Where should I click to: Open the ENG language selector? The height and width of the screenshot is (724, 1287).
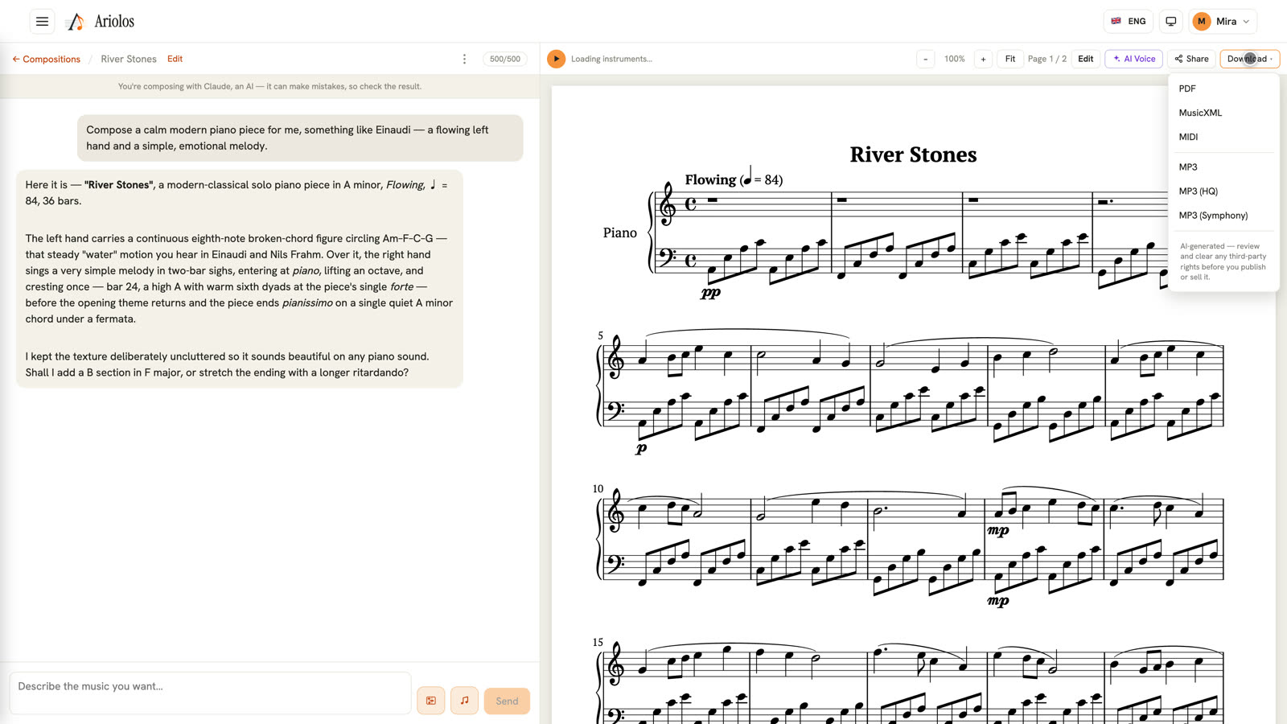coord(1129,22)
